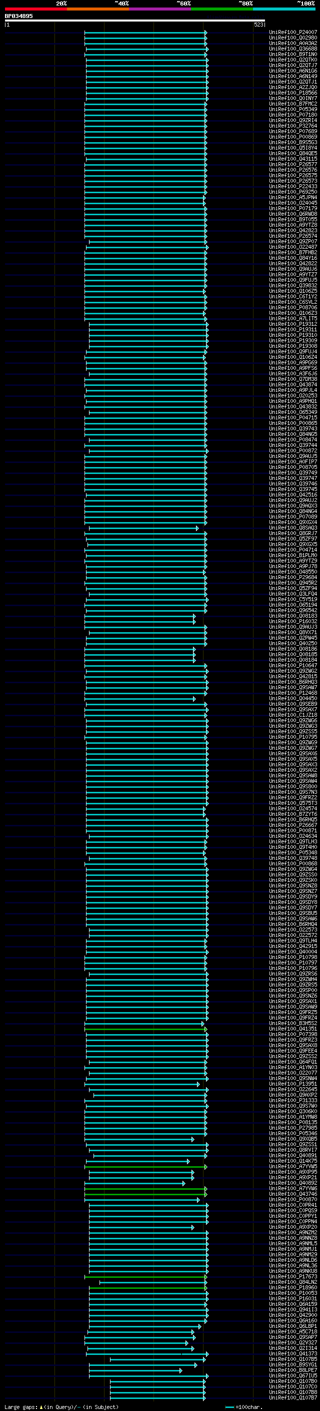Click the =100char. scale legend
The height and width of the screenshot is (1411, 320).
pyautogui.click(x=244, y=1407)
